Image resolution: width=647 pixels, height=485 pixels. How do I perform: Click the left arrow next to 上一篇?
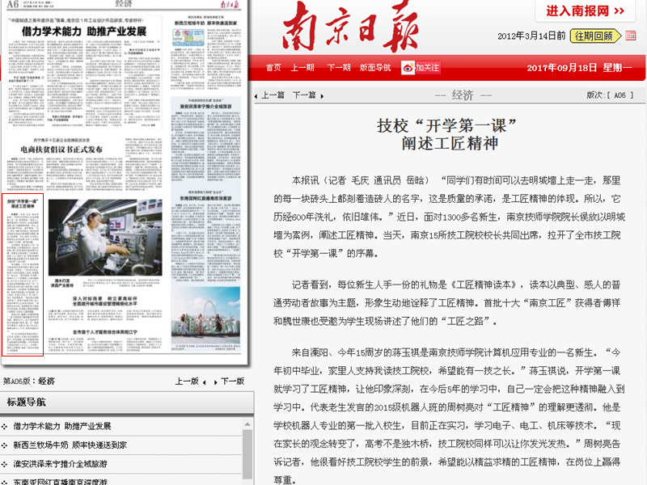(258, 95)
